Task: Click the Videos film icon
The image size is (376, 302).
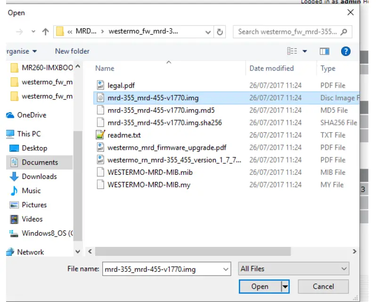Action: pyautogui.click(x=14, y=219)
